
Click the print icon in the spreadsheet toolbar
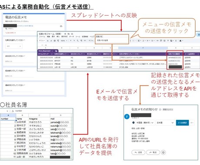(55, 41)
